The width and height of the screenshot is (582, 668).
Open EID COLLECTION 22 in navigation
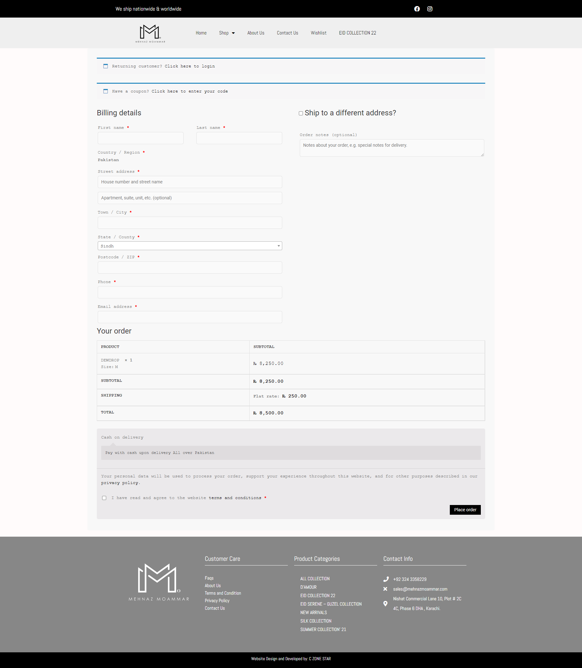(x=357, y=33)
